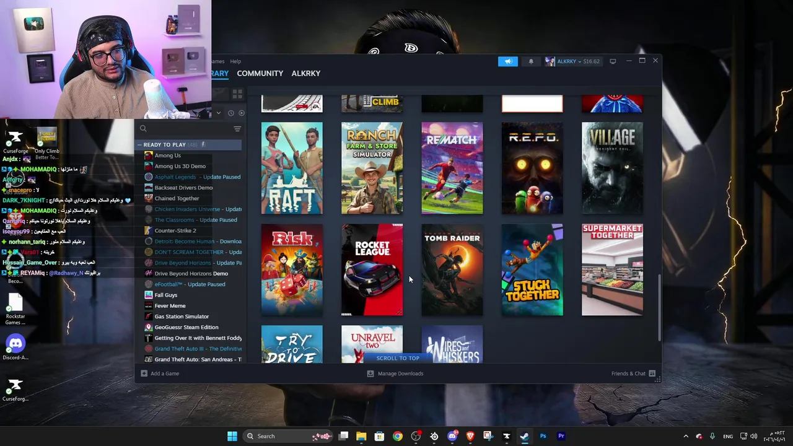The height and width of the screenshot is (446, 793).
Task: Open Premiere Pro from the taskbar
Action: [x=561, y=436]
